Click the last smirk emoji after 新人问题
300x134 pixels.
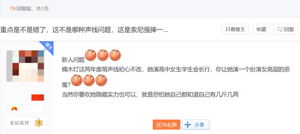click(115, 55)
